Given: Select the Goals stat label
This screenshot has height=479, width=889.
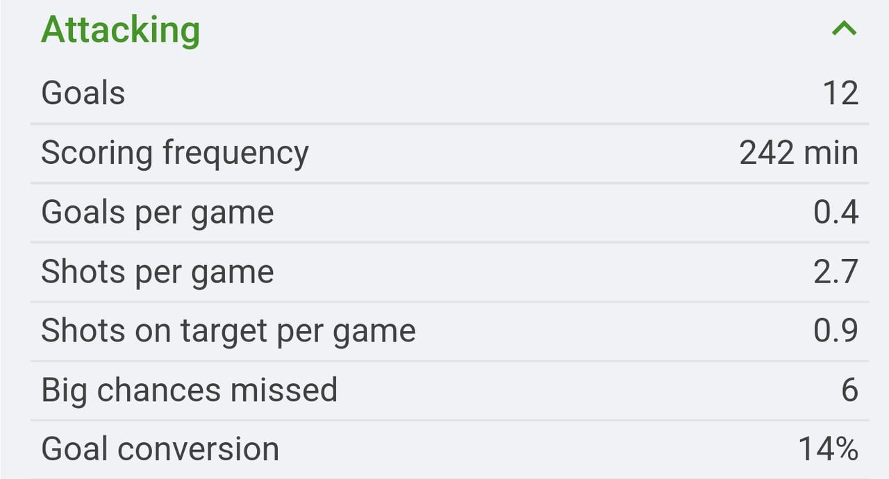Looking at the screenshot, I should point(83,93).
